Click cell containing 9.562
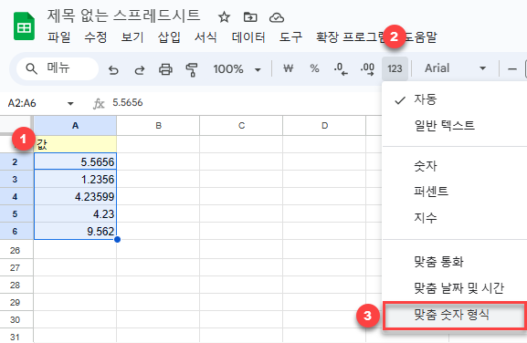The height and width of the screenshot is (343, 527). [75, 231]
